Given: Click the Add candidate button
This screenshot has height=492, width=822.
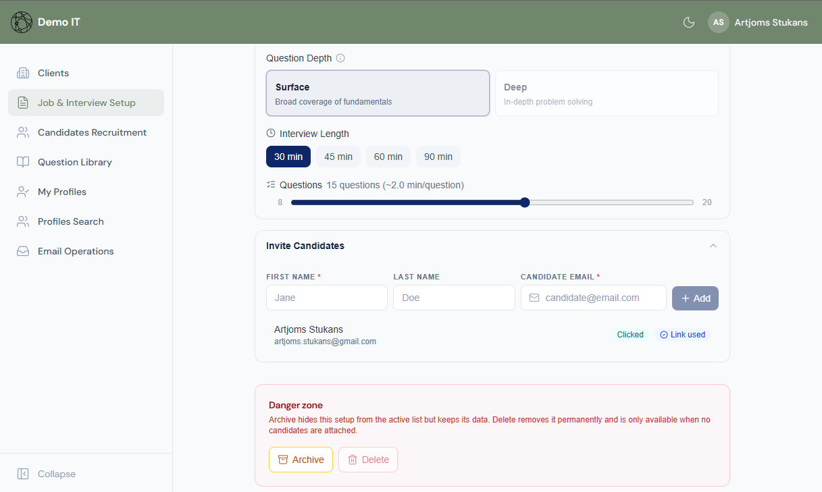Looking at the screenshot, I should click(695, 298).
